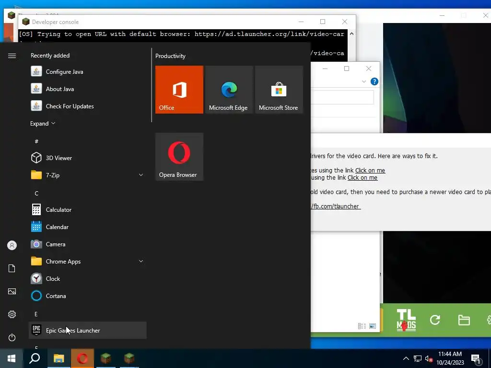The image size is (491, 368).
Task: Switch to large icons view in Explorer
Action: 373,326
